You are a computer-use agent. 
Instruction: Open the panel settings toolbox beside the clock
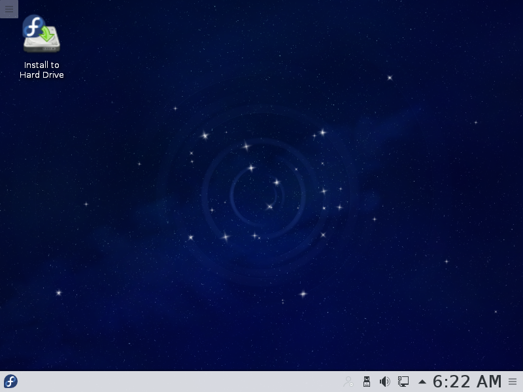[513, 382]
